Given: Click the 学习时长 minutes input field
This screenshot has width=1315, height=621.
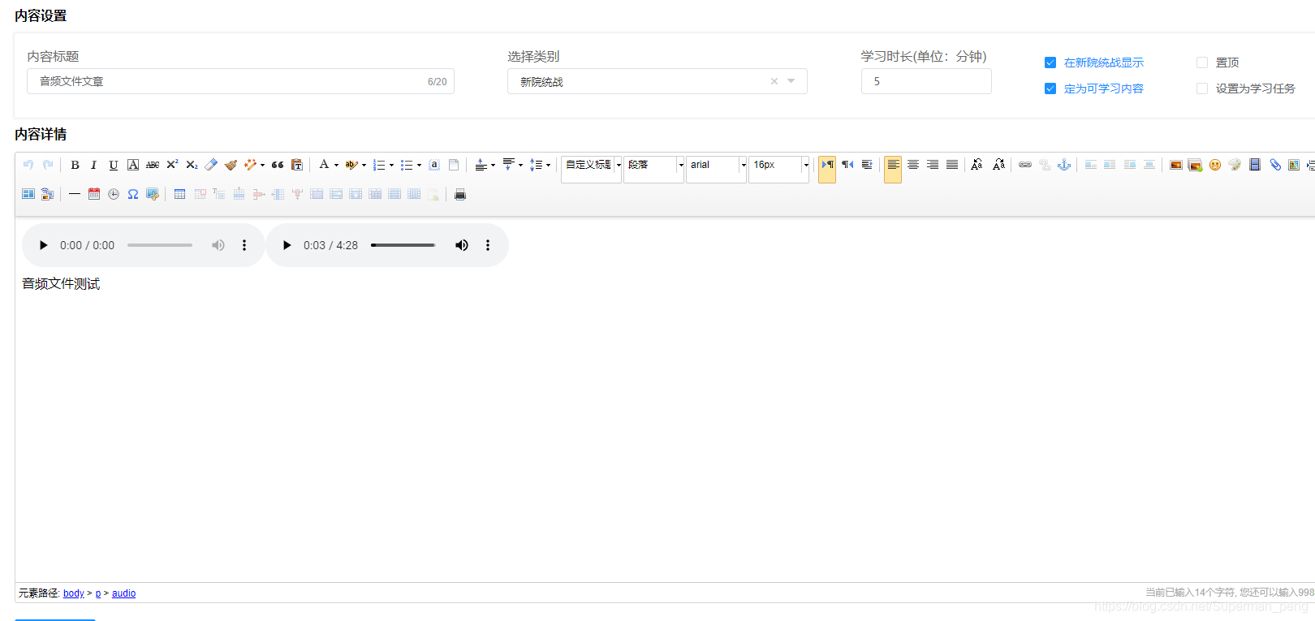Looking at the screenshot, I should point(926,81).
